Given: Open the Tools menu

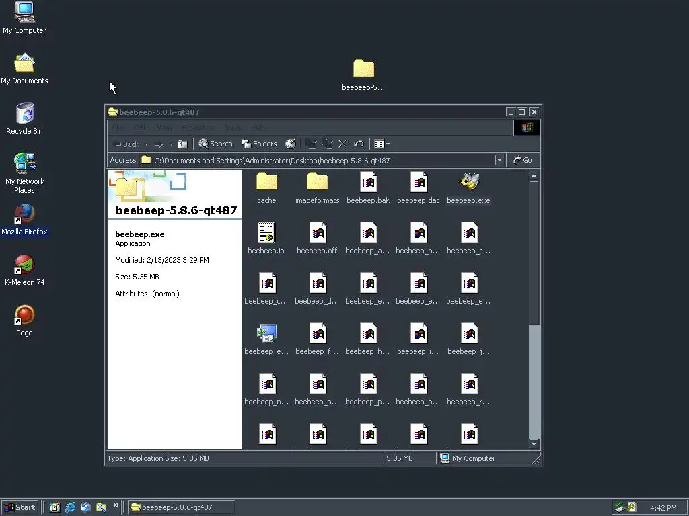Looking at the screenshot, I should (x=232, y=128).
